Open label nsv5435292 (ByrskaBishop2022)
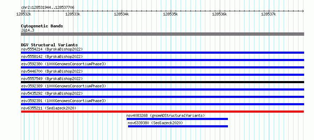This screenshot has width=314, height=140. (x=52, y=93)
